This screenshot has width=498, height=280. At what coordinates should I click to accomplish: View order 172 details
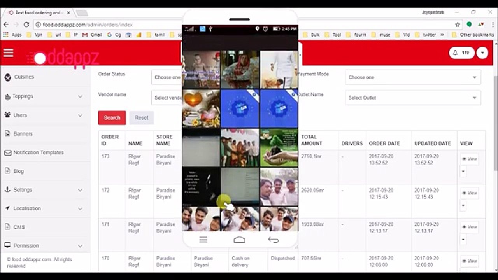[470, 193]
